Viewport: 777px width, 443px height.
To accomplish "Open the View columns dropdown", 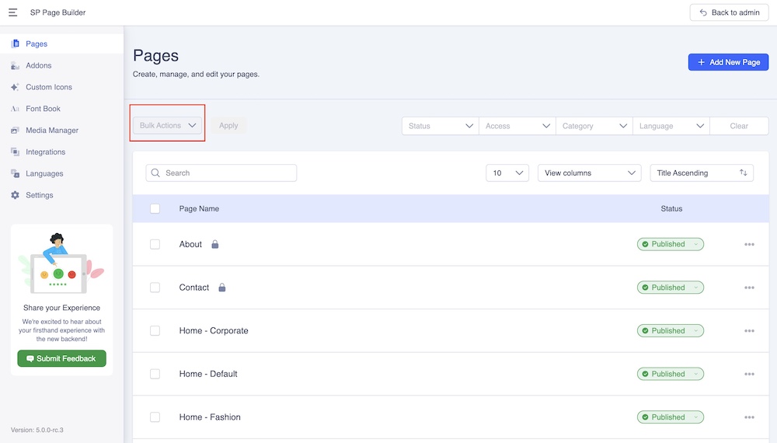I will (x=589, y=173).
